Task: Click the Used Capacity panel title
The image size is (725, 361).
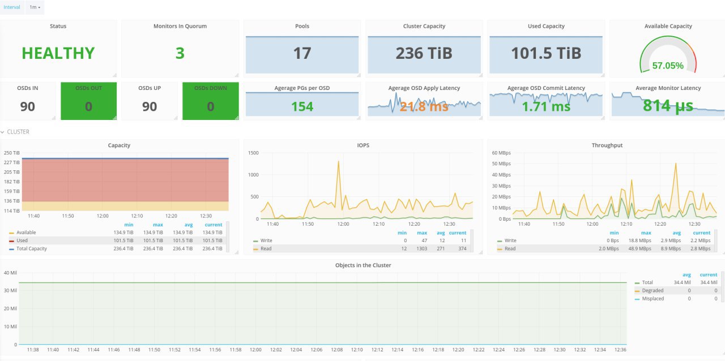Action: click(x=546, y=26)
